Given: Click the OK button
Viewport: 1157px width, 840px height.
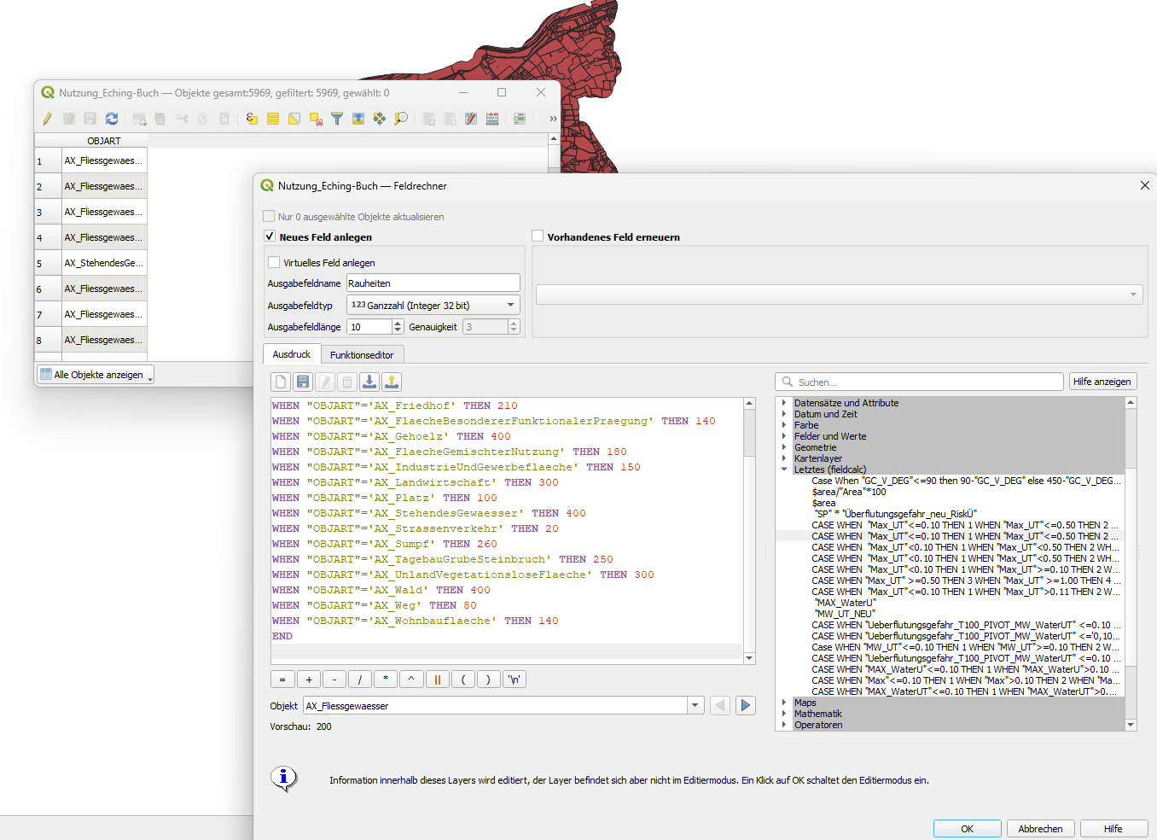Looking at the screenshot, I should pos(967,828).
